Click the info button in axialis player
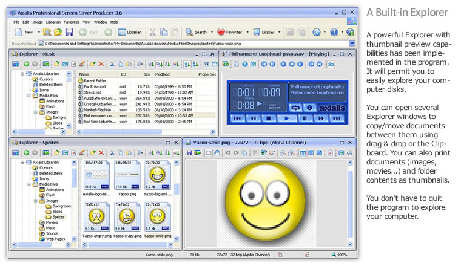Viewport: 461px width, 266px height. click(x=309, y=108)
